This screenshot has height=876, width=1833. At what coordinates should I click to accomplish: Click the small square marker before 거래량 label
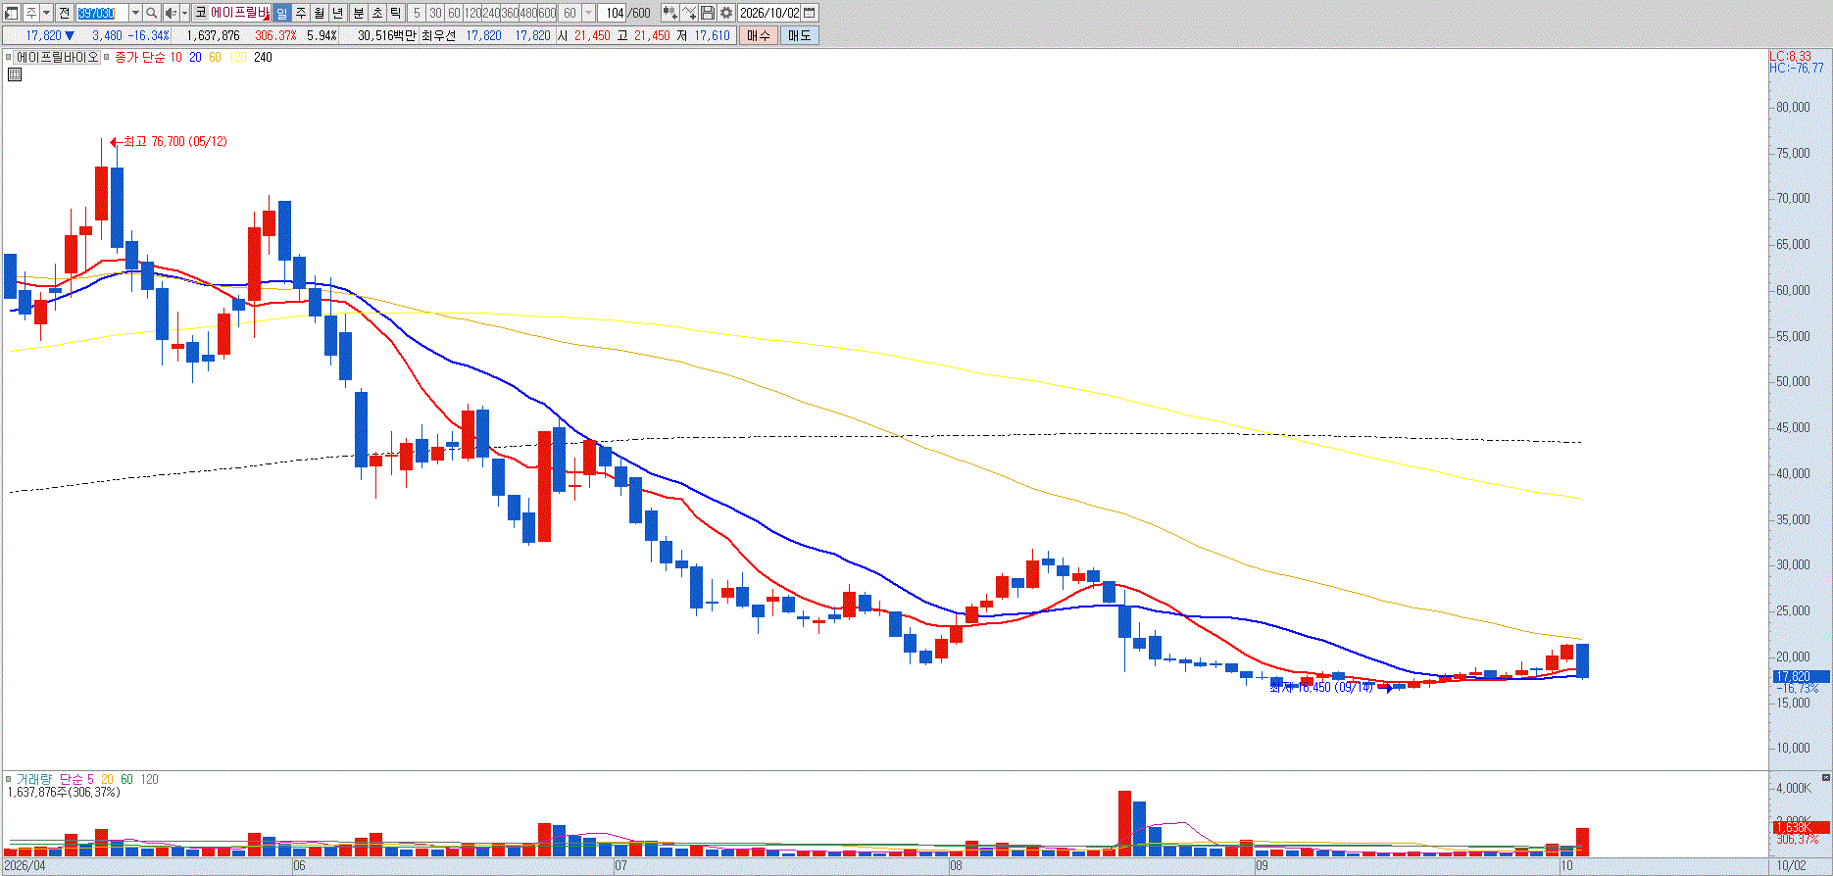(x=9, y=779)
